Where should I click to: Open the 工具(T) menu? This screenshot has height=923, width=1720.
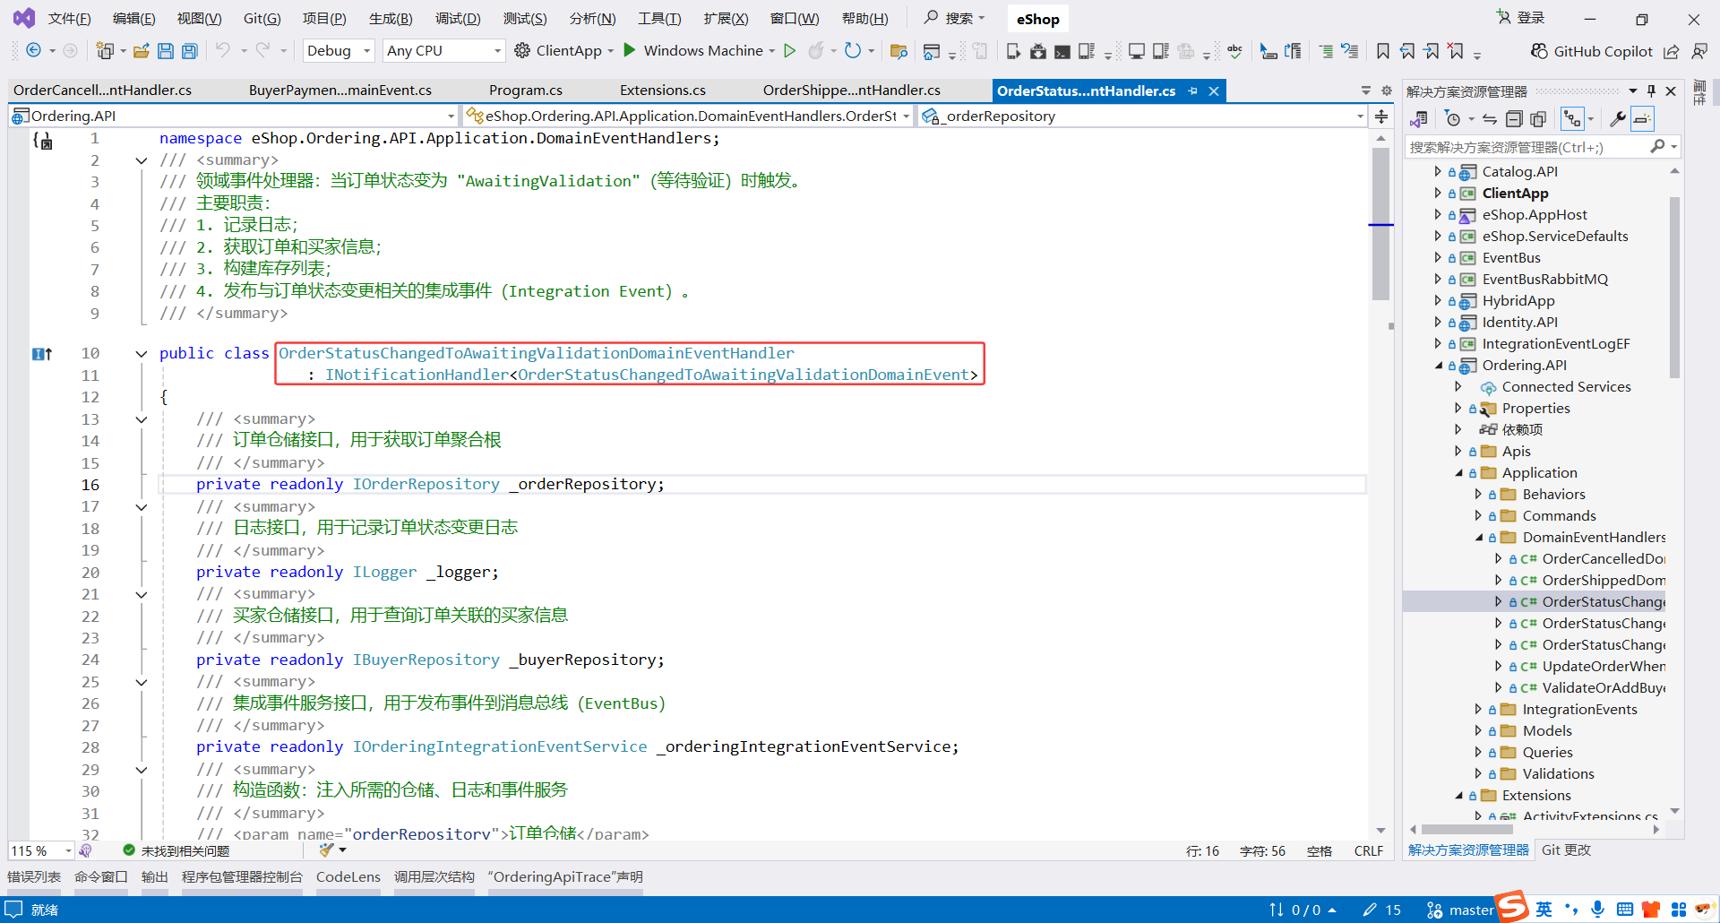(x=659, y=19)
